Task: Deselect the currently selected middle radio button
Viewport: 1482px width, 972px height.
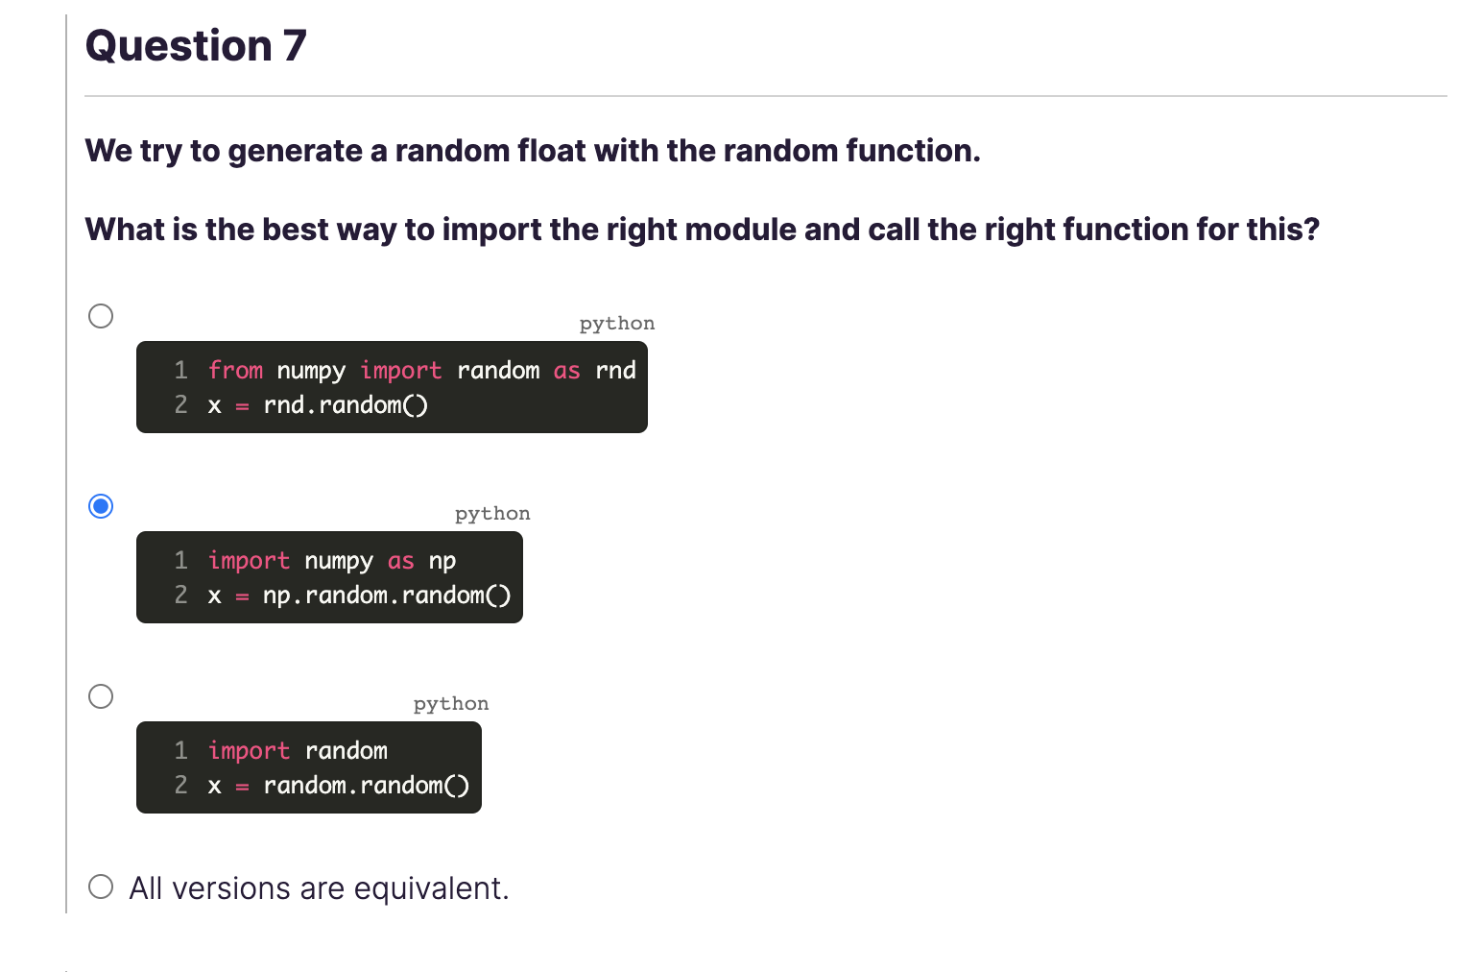Action: click(x=100, y=505)
